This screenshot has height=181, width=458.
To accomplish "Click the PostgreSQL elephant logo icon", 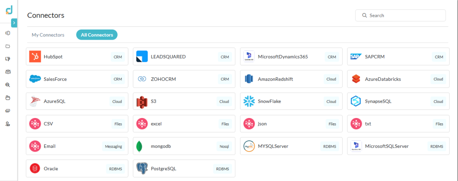I will click(142, 169).
